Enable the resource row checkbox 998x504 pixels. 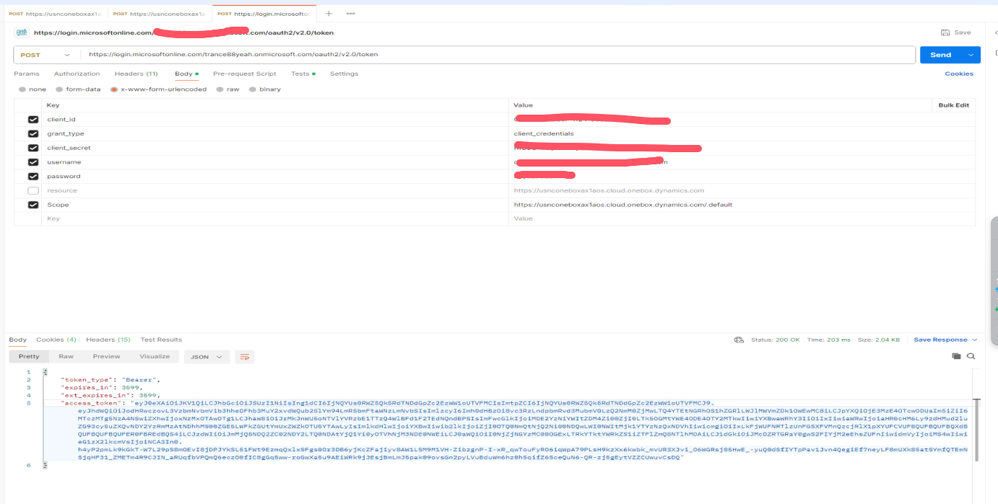click(x=33, y=190)
